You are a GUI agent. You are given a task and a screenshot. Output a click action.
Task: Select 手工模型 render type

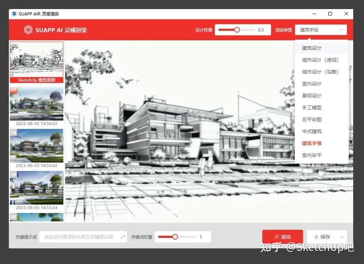tap(322, 107)
